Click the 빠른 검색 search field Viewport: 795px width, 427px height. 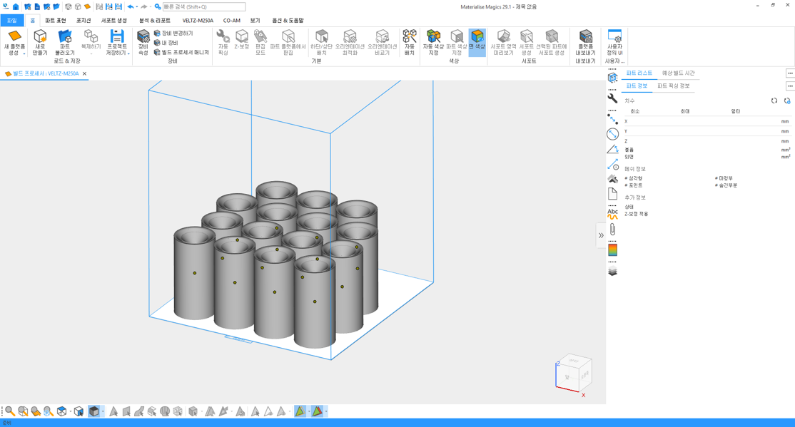204,7
